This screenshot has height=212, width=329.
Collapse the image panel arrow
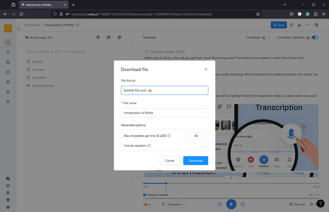231,177
